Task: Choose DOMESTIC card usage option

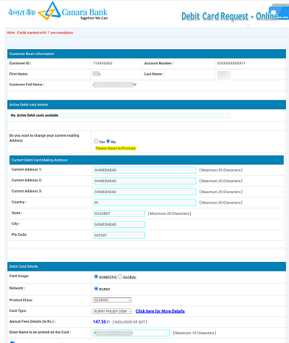Action: pyautogui.click(x=96, y=276)
